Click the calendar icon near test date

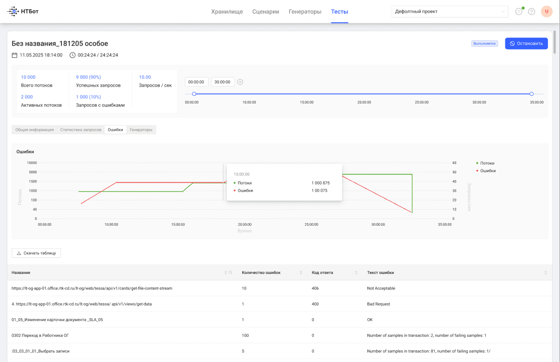click(15, 55)
